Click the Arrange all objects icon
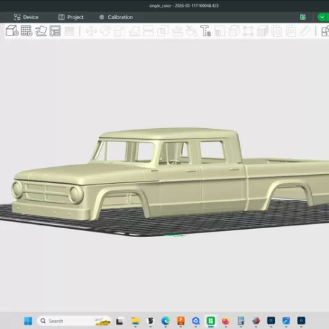The image size is (329, 329). (x=55, y=31)
